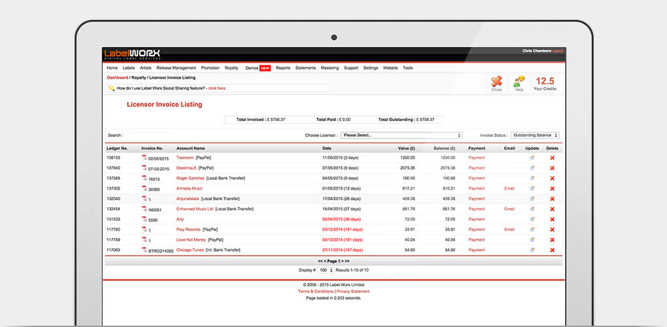Open the Promotion menu

pos(210,68)
